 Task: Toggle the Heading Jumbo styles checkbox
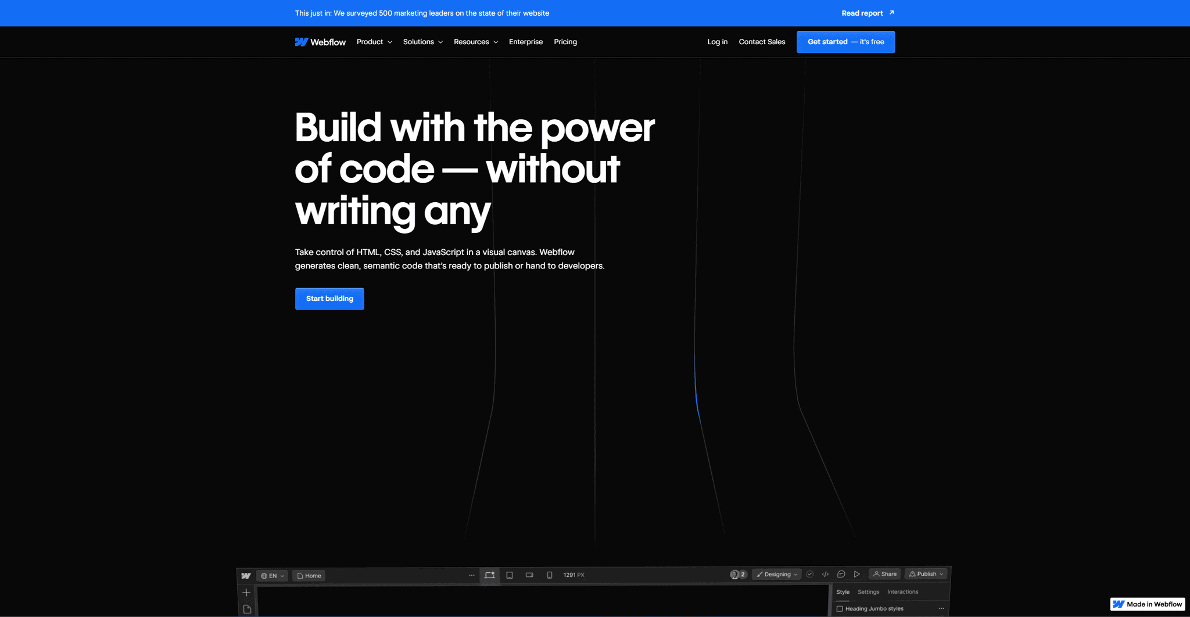click(x=840, y=609)
